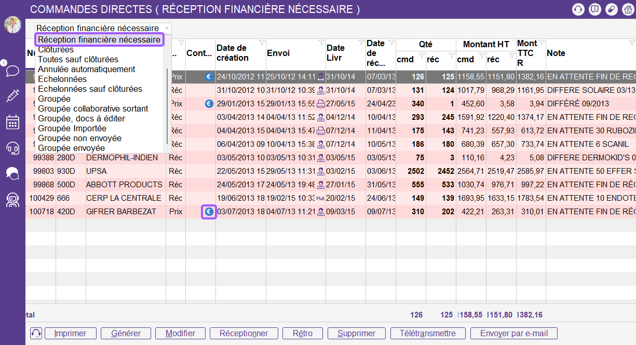This screenshot has width=636, height=345.
Task: Open the home icon in the header
Action: tap(627, 9)
